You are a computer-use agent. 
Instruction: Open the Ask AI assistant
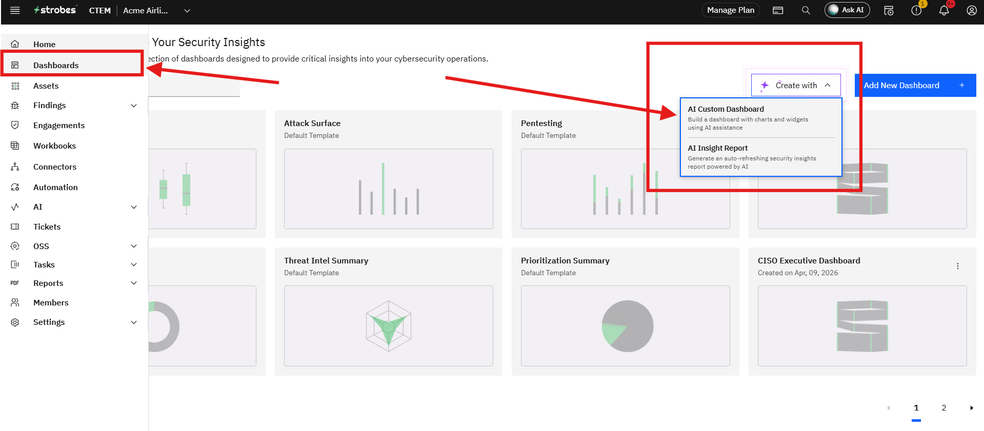pyautogui.click(x=847, y=10)
